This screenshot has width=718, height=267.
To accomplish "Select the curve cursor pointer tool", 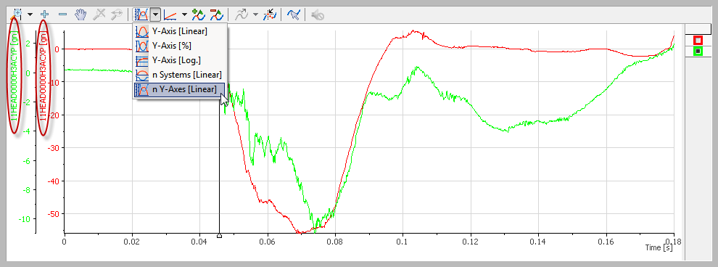I will [294, 15].
